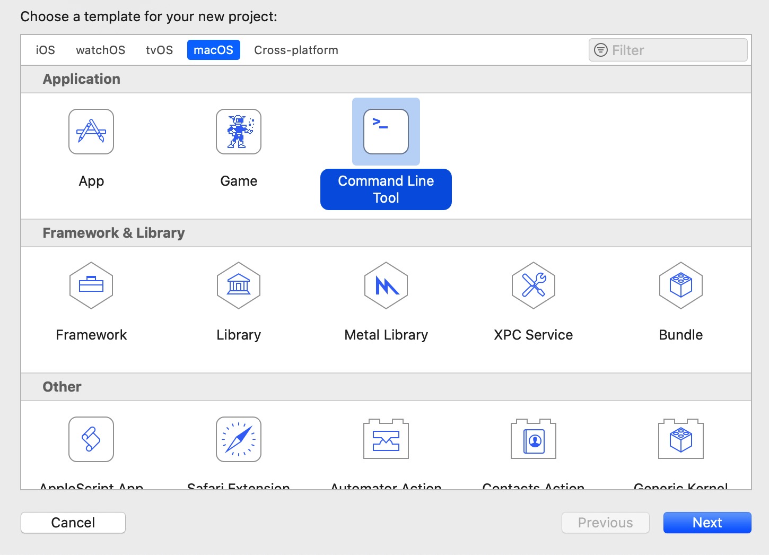The image size is (769, 555).
Task: Choose the Game template icon
Action: (x=239, y=132)
